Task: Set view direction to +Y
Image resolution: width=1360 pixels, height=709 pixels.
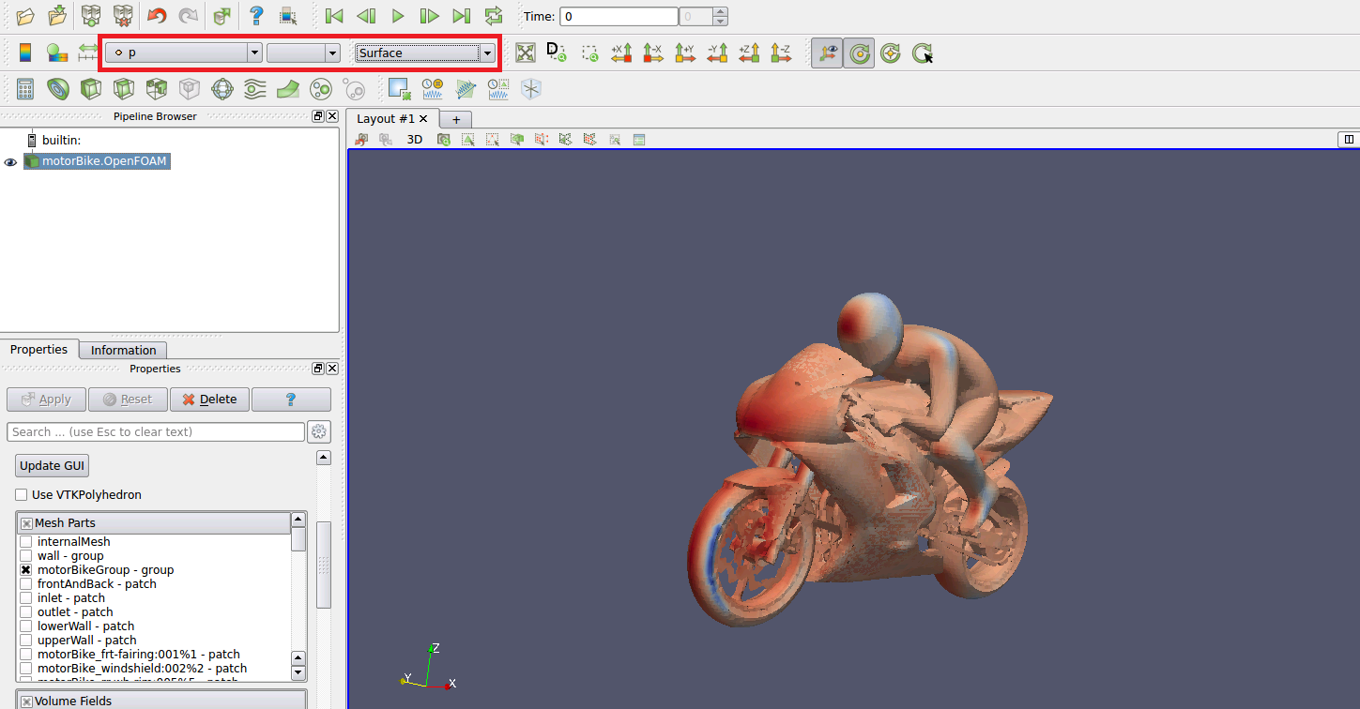Action: 685,53
